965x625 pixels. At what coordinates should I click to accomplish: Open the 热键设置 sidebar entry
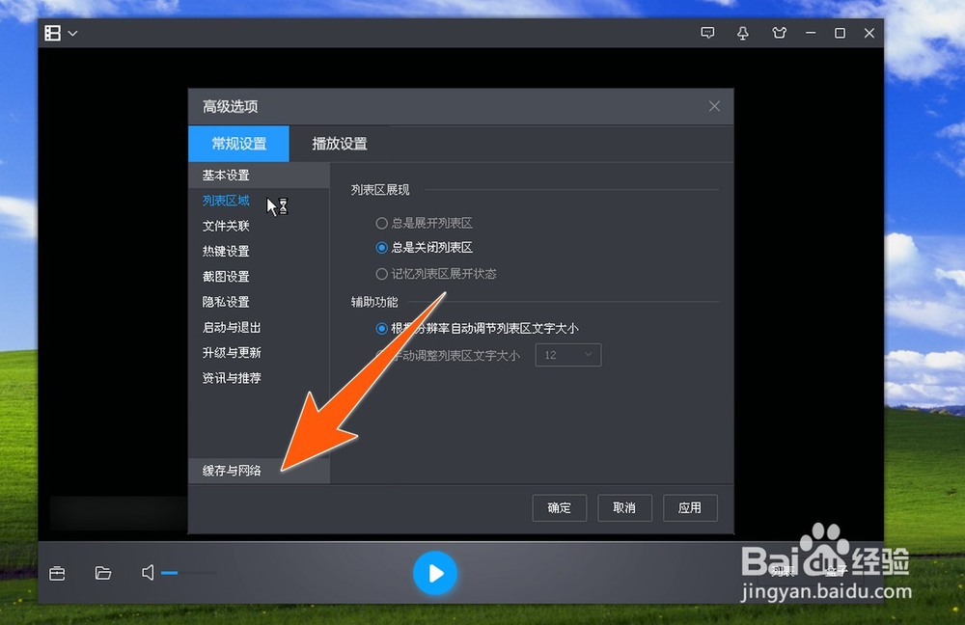coord(224,251)
